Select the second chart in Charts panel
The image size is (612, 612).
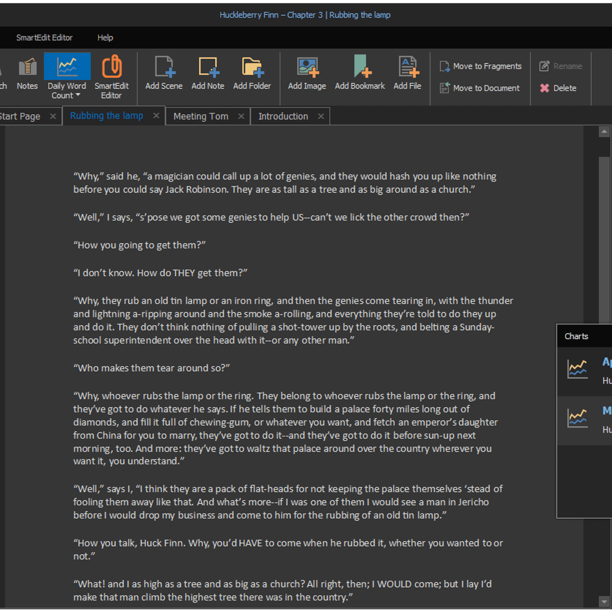[584, 420]
